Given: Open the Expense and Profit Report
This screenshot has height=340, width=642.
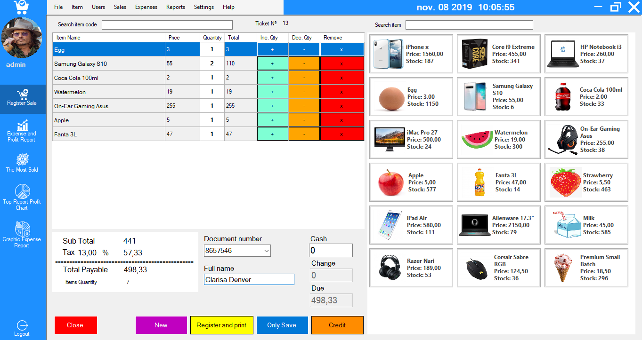Looking at the screenshot, I should 22,132.
